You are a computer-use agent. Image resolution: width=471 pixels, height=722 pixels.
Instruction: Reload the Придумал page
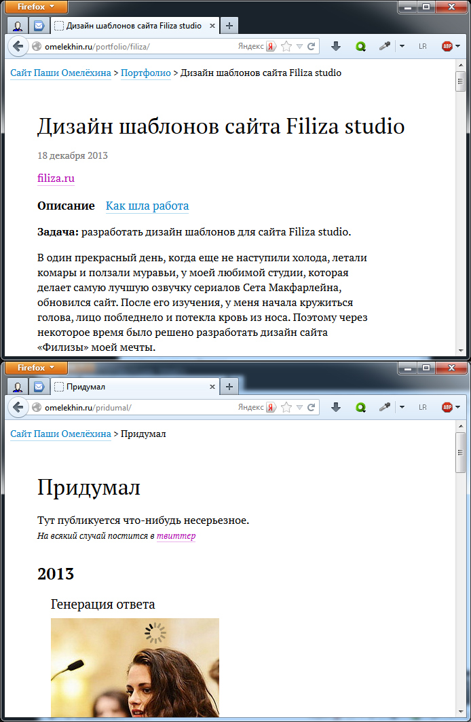(312, 407)
